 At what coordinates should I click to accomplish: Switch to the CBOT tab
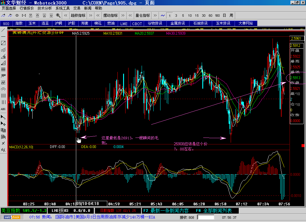tap(137, 23)
